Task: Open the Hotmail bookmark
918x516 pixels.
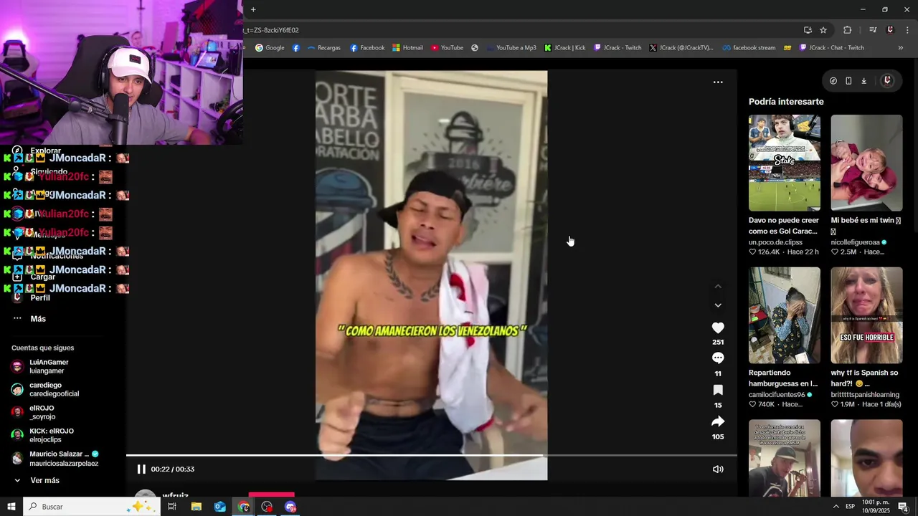Action: pos(407,48)
